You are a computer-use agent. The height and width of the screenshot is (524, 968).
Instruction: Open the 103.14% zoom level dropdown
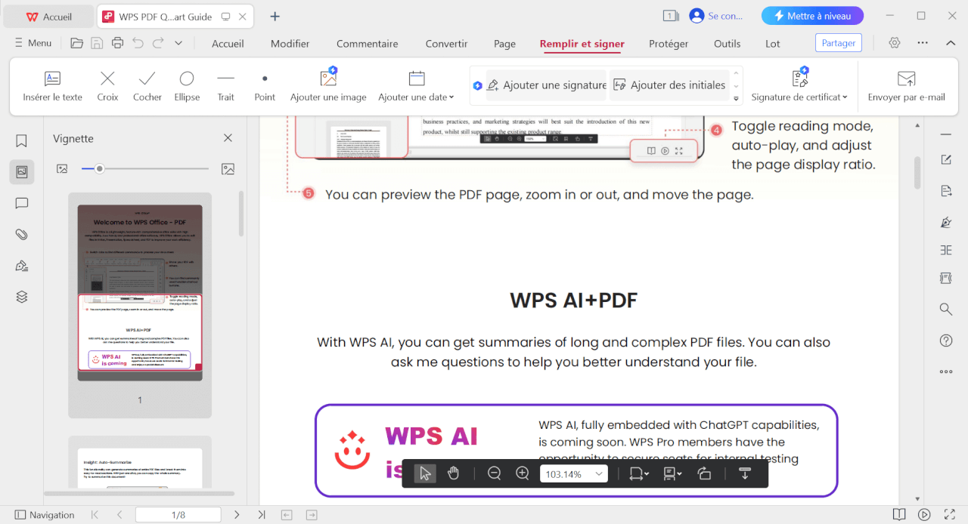click(x=573, y=474)
